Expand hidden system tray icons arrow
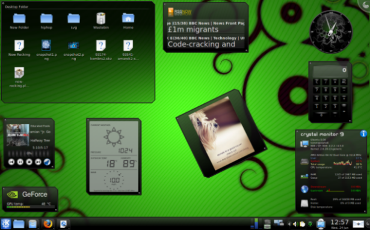The image size is (370, 230). click(289, 224)
